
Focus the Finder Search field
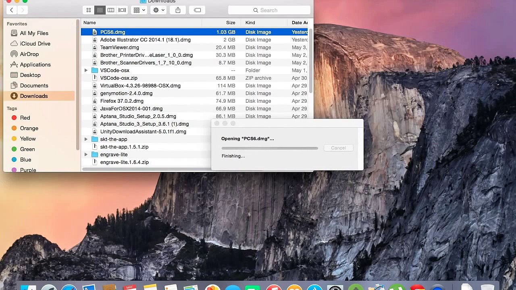coord(269,10)
